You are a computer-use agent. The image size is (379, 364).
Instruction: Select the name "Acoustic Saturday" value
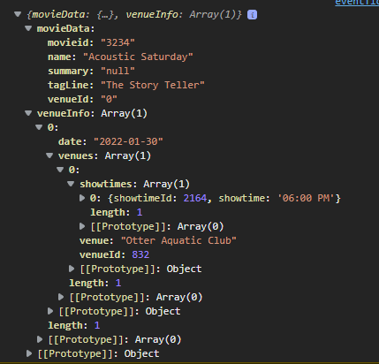138,57
